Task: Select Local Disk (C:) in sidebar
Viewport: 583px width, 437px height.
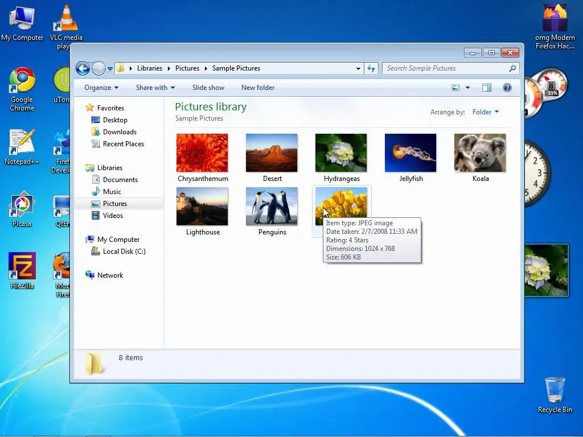Action: [124, 252]
